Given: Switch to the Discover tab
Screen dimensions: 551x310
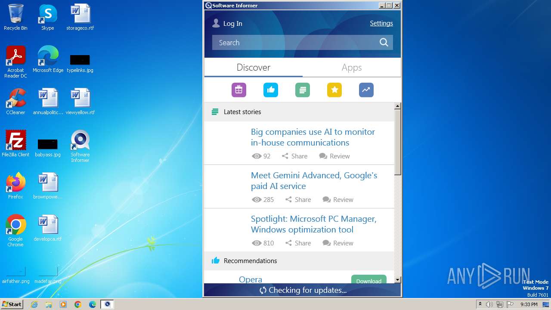Looking at the screenshot, I should [x=254, y=67].
